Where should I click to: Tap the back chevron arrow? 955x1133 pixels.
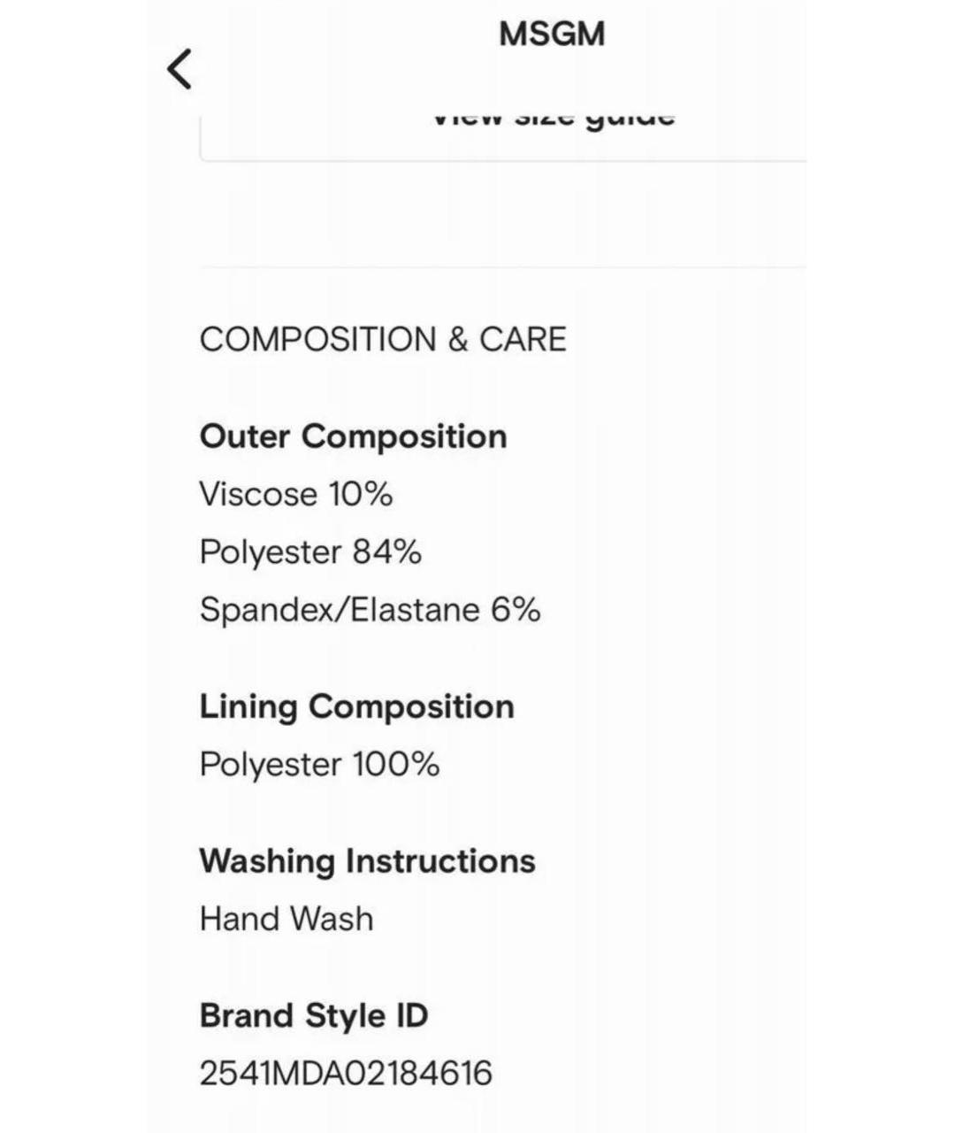tap(180, 69)
